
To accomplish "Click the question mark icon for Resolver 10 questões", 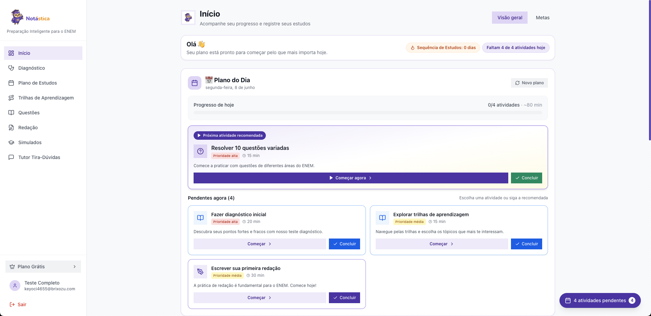I will 200,151.
